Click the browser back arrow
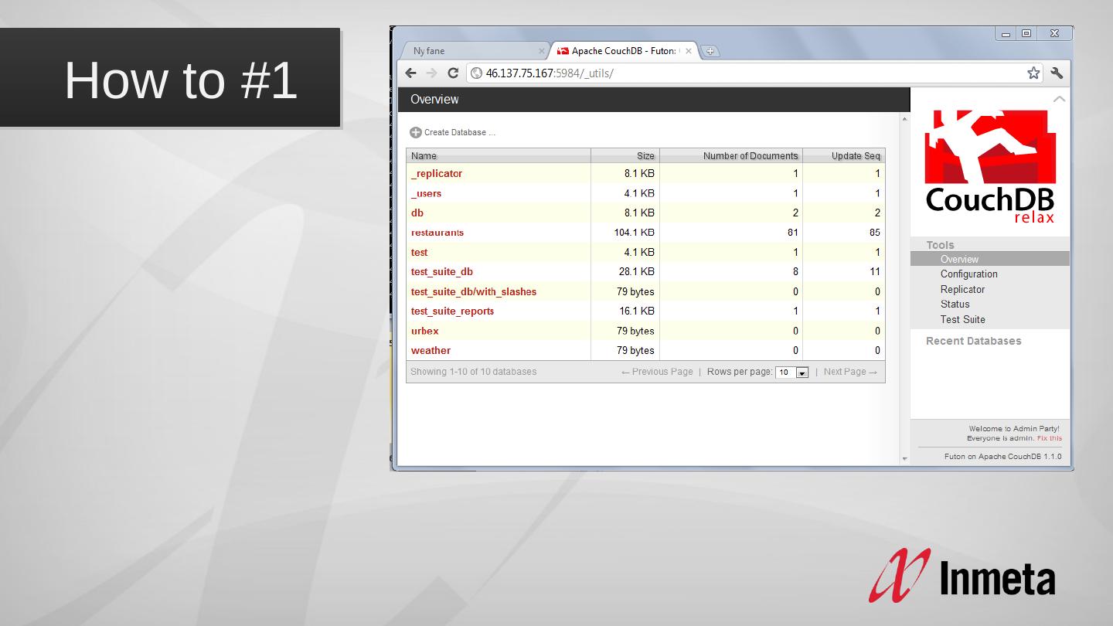 [x=410, y=73]
